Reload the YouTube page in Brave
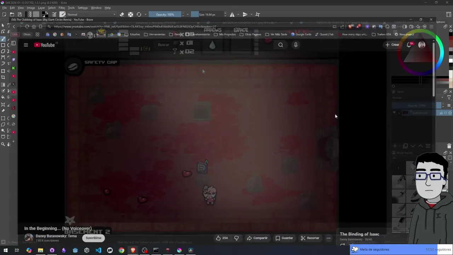 coord(27,27)
